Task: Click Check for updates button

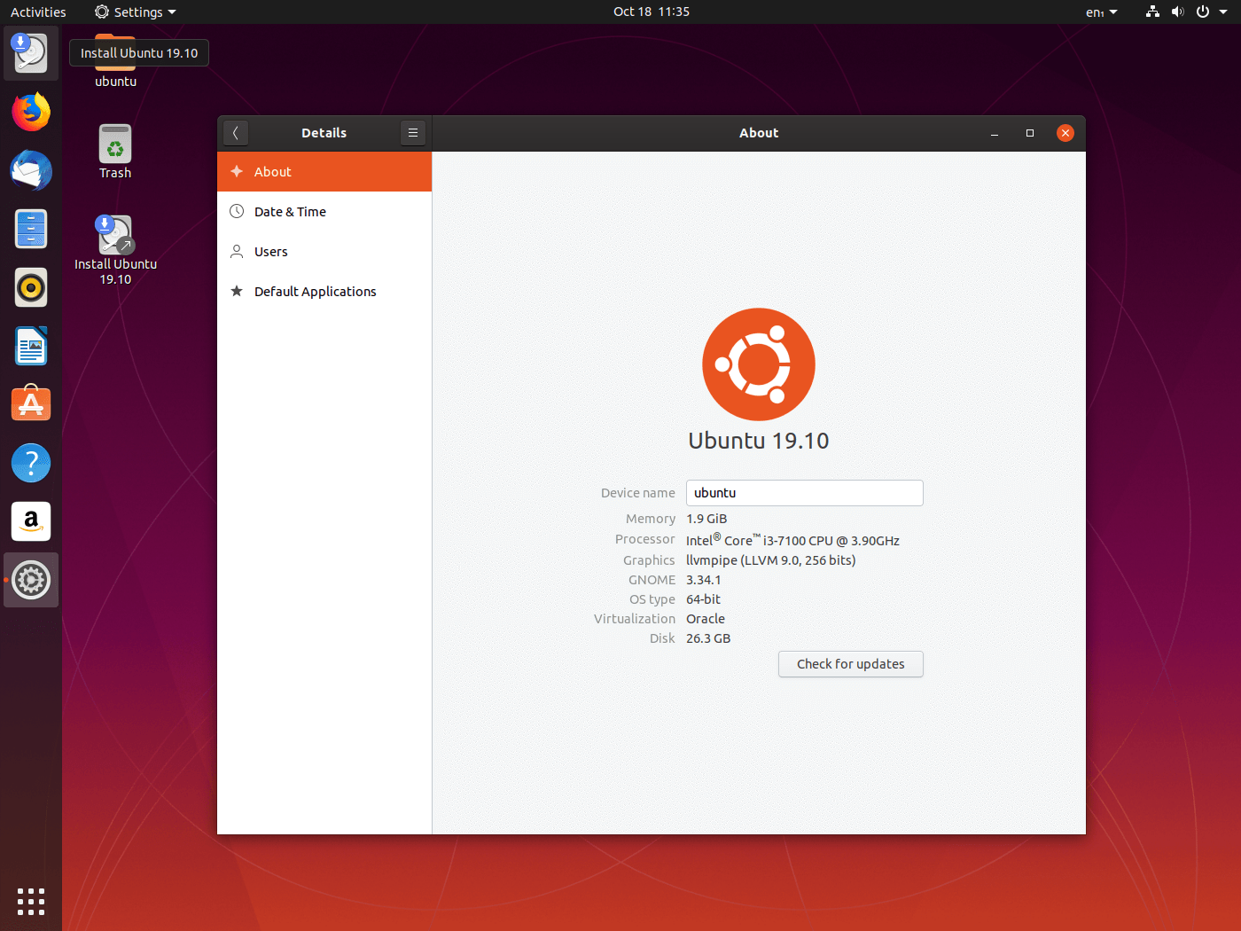Action: click(851, 664)
